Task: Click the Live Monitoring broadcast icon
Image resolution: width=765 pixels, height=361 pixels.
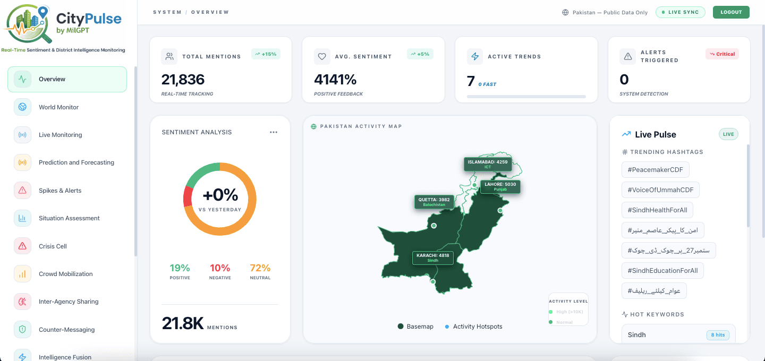Action: 22,135
